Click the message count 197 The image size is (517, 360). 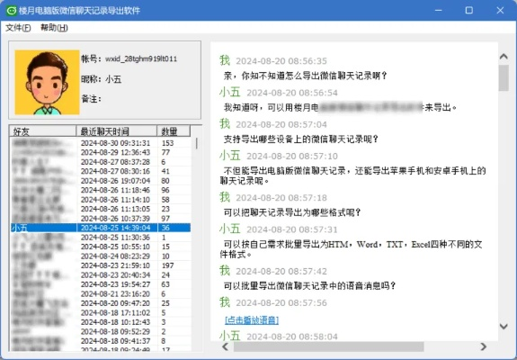pos(167,265)
